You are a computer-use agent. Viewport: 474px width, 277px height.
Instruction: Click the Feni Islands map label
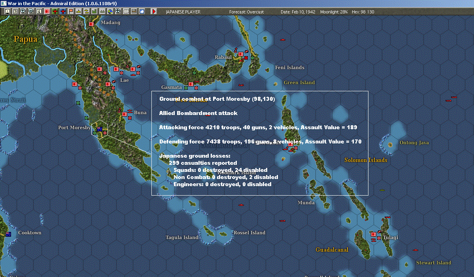[x=290, y=67]
